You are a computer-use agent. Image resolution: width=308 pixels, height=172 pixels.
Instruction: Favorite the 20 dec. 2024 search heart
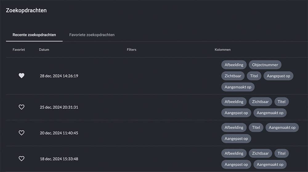[21, 133]
